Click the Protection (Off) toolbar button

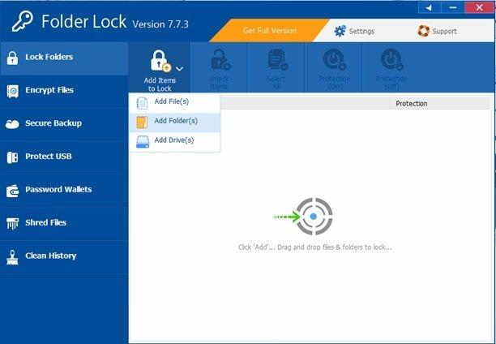click(391, 68)
